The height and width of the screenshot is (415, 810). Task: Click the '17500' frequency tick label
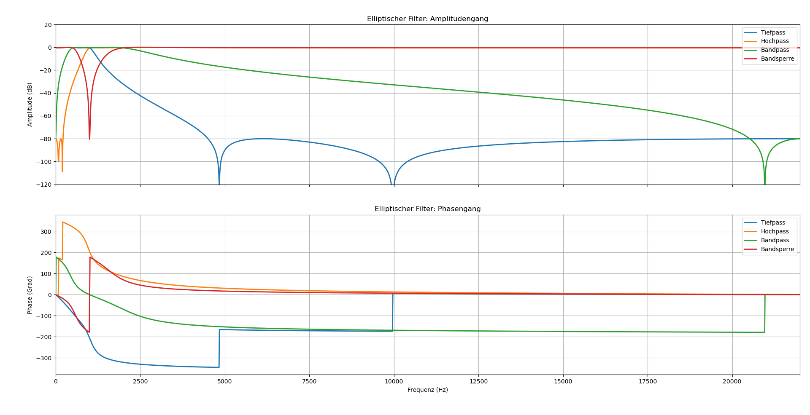pyautogui.click(x=648, y=382)
